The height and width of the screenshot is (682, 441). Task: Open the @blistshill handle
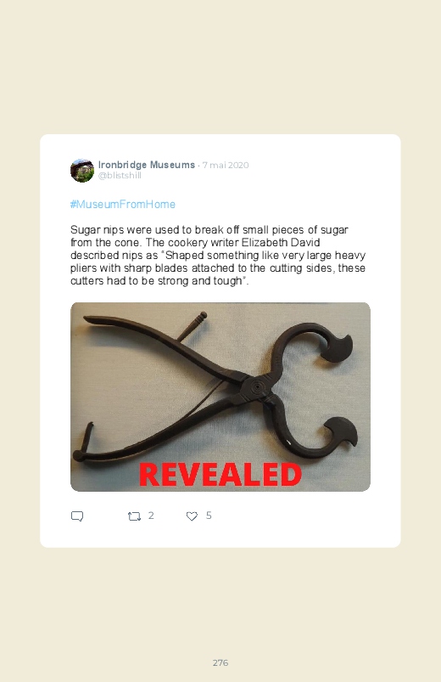pyautogui.click(x=120, y=175)
